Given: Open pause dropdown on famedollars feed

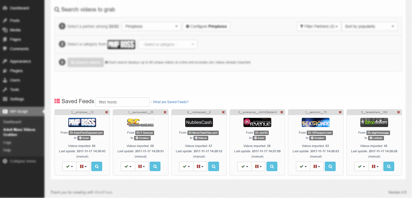Looking at the screenshot, I should point(375,166).
